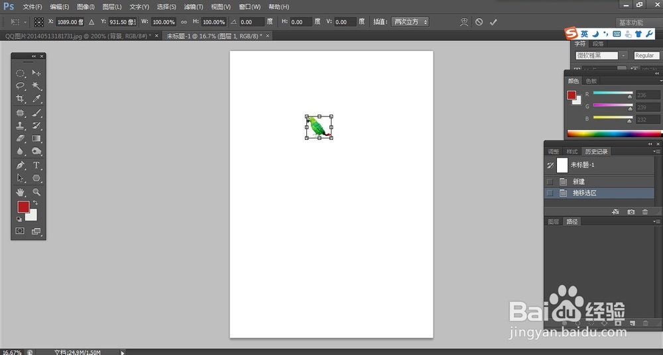Create new document from current state icon
The height and width of the screenshot is (355, 663).
[x=616, y=212]
